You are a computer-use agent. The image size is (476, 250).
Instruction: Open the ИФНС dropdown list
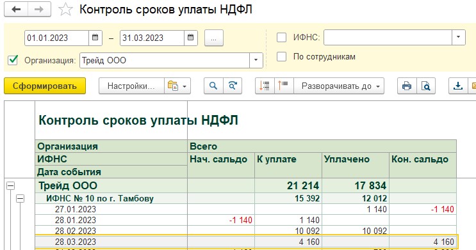[459, 37]
